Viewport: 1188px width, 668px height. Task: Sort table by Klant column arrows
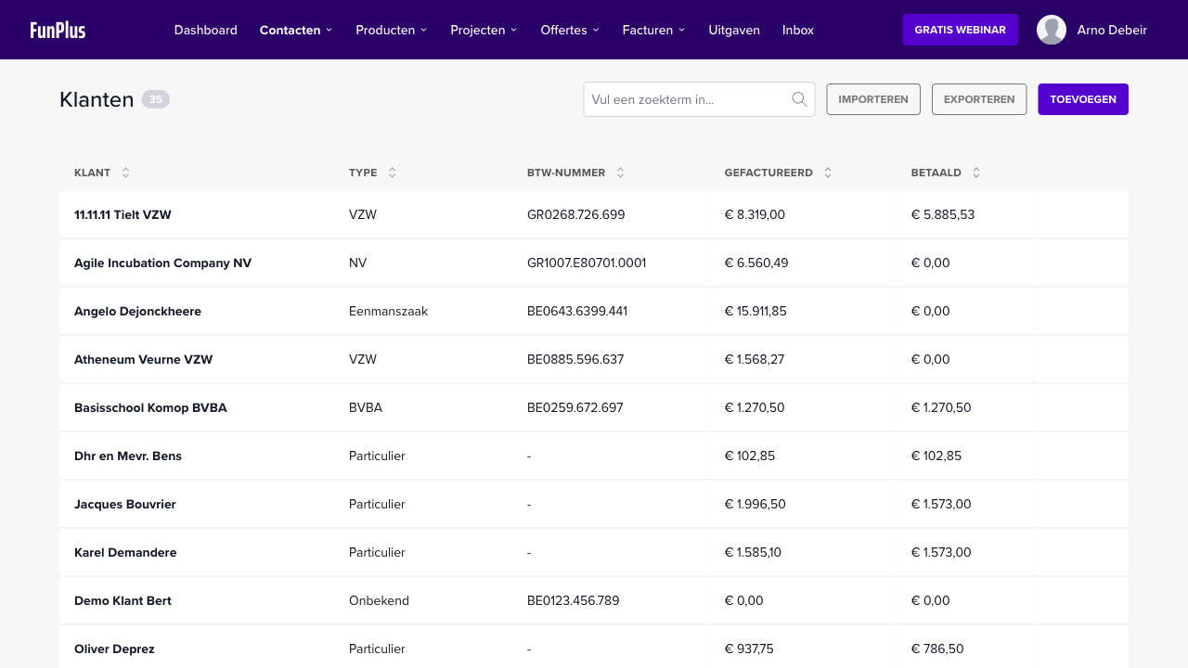click(126, 173)
